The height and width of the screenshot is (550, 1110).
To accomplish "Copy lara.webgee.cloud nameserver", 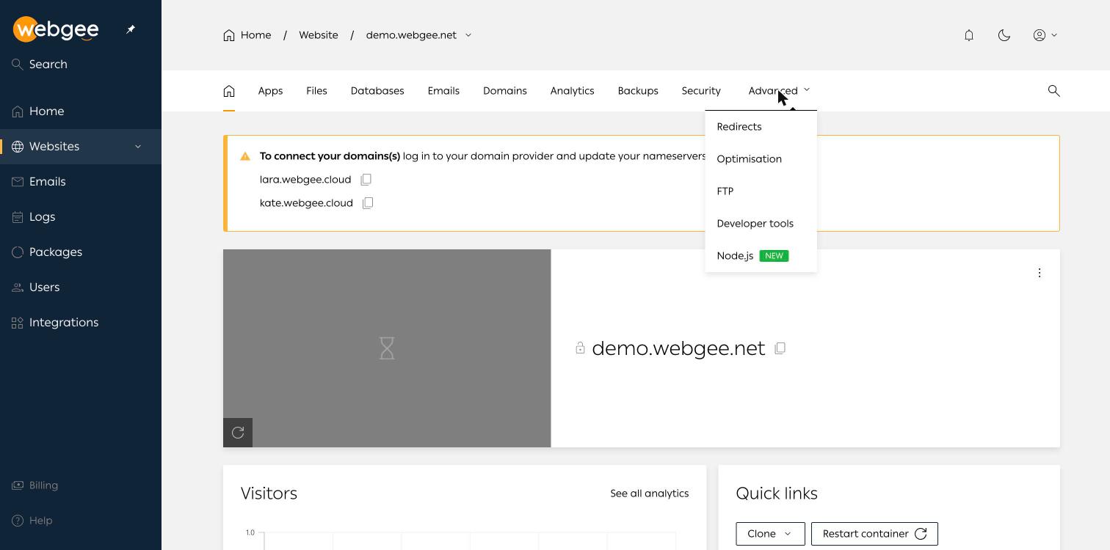I will pyautogui.click(x=366, y=180).
